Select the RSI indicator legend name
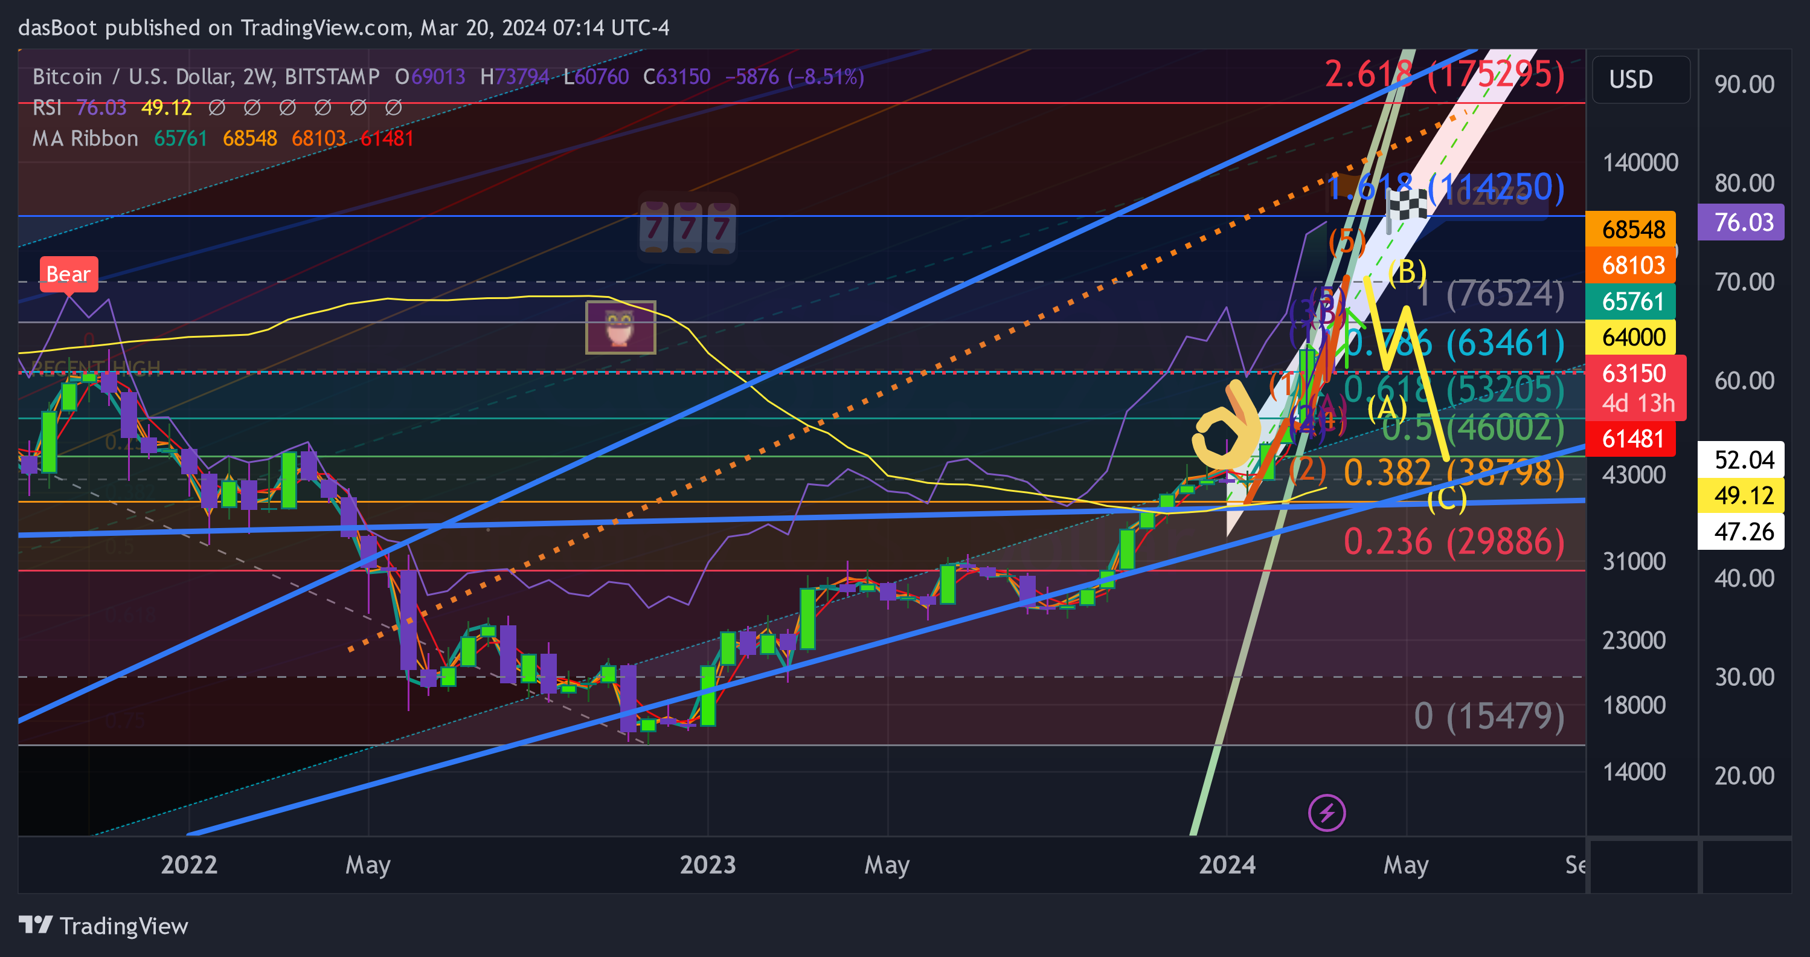1810x957 pixels. (47, 107)
